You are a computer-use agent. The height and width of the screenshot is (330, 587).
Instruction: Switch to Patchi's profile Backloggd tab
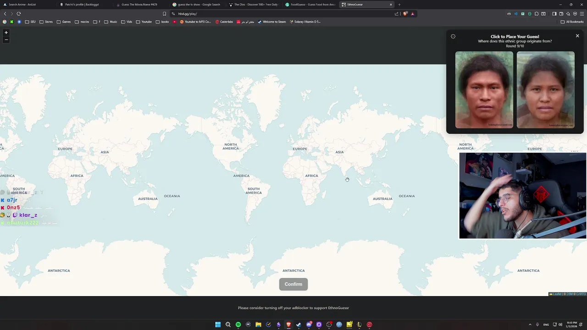tap(84, 5)
